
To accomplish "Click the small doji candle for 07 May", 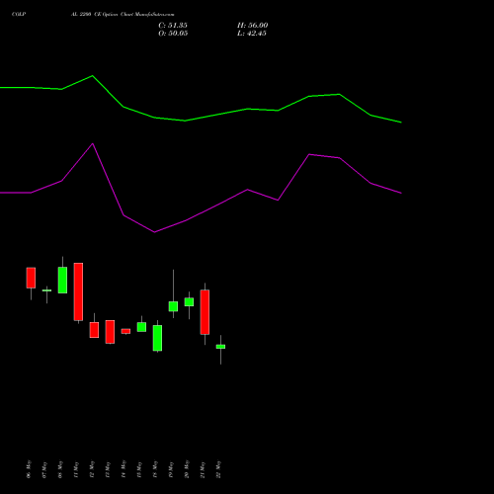I will coord(46,290).
